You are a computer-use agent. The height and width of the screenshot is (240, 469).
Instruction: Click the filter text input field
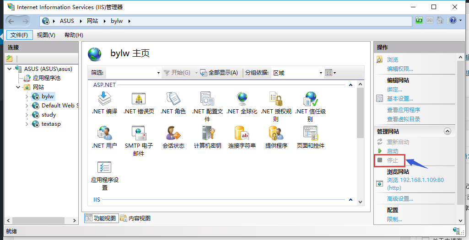131,73
